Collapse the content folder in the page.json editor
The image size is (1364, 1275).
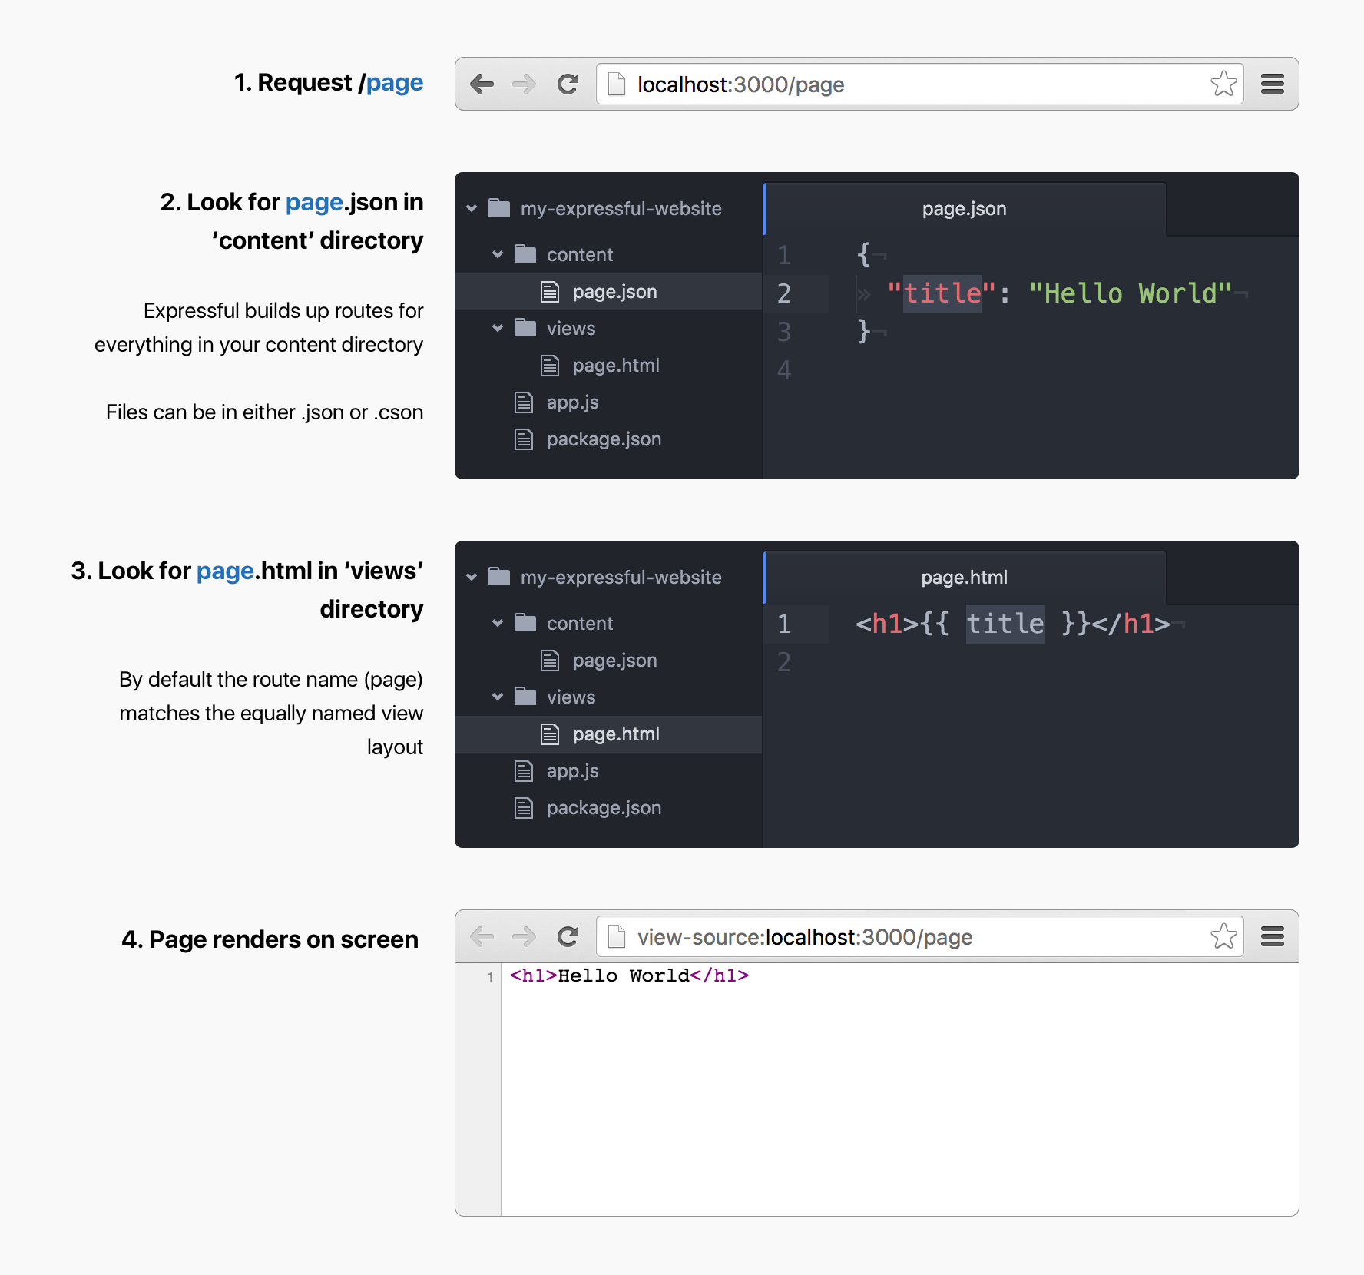coord(498,254)
